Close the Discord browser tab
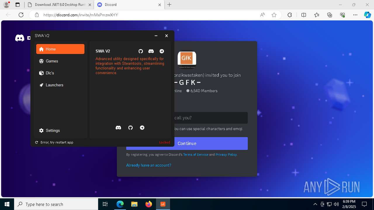Viewport: 374px width, 210px height. pyautogui.click(x=160, y=5)
